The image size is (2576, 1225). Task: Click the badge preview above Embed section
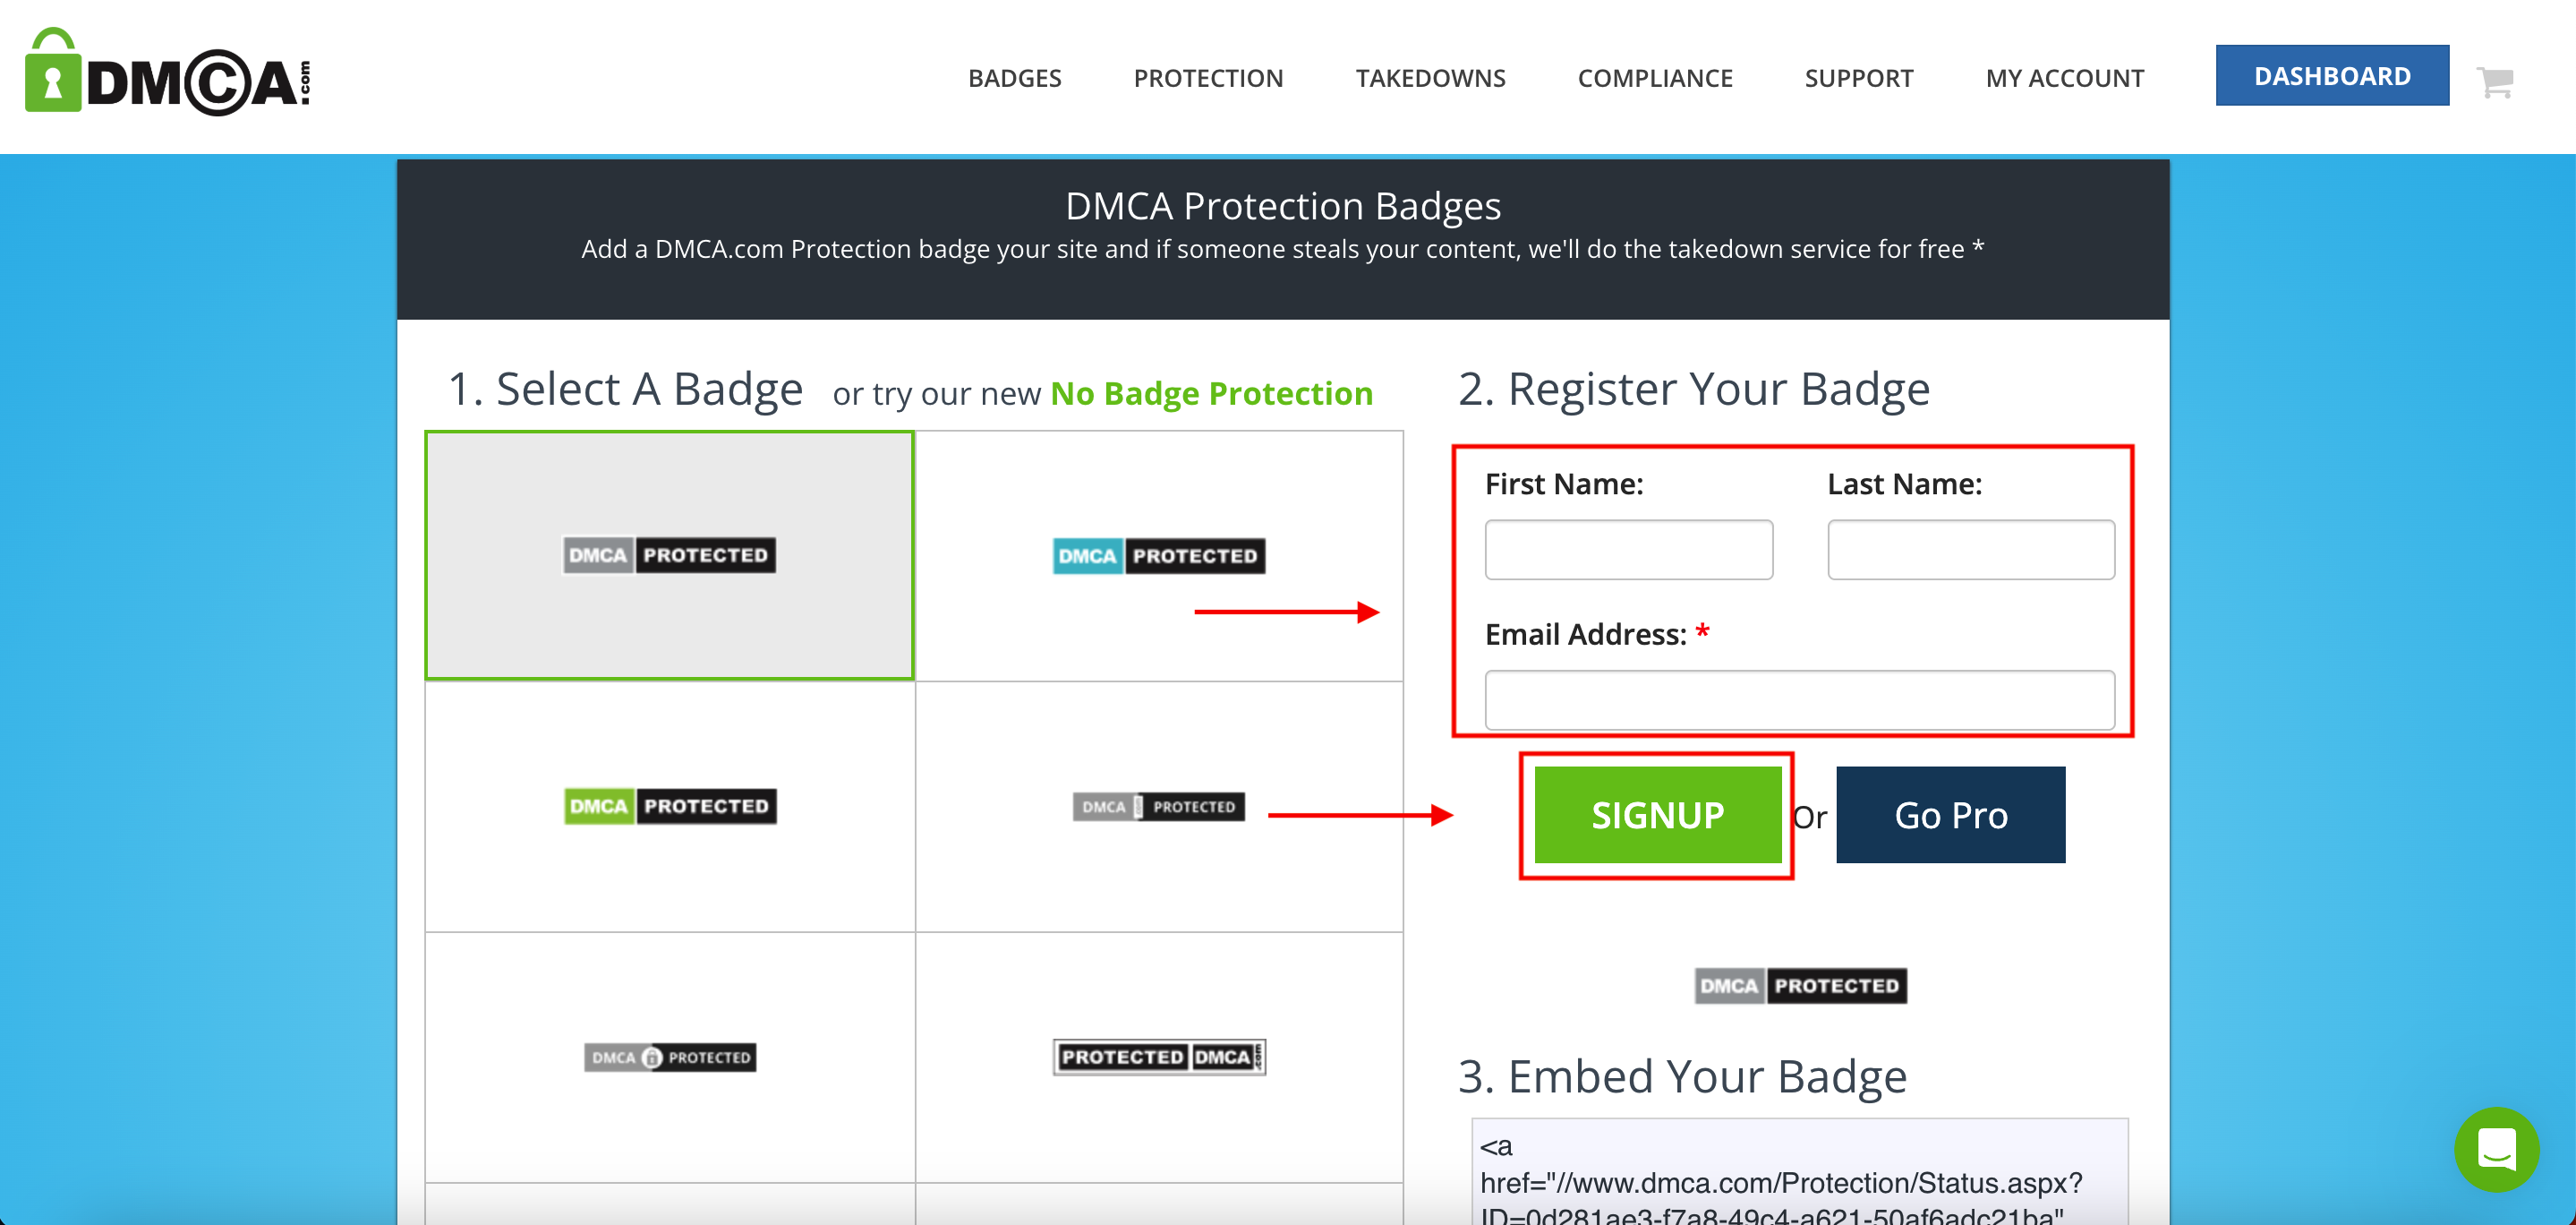1800,986
